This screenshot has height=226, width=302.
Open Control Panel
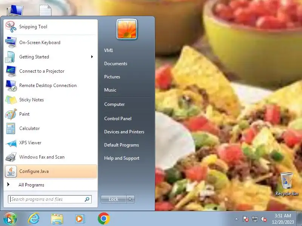(118, 119)
